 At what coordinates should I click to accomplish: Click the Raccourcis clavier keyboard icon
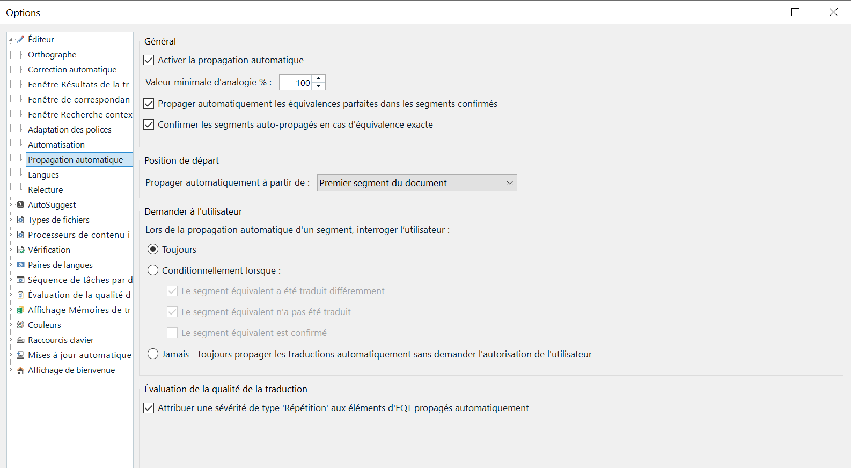click(20, 340)
